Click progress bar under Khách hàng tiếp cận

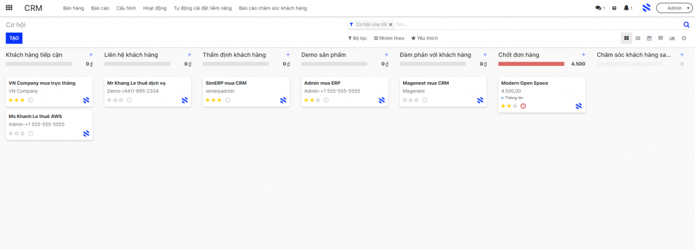point(39,64)
